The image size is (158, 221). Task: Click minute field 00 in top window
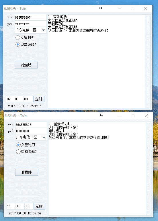coord(19,99)
